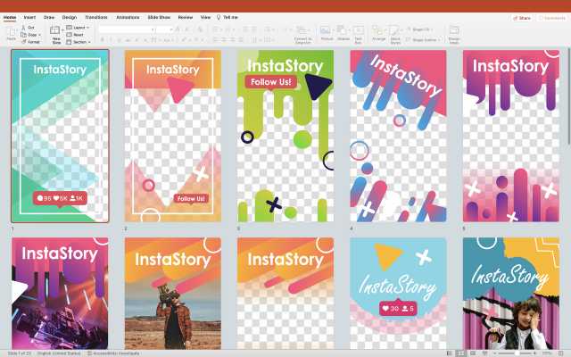Select the green Follow Us slide 3 thumbnail
Viewport: 571px width, 357px height.
click(x=285, y=136)
